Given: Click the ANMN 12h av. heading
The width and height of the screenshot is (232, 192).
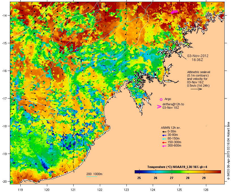Looking at the screenshot, I should 171,128.
